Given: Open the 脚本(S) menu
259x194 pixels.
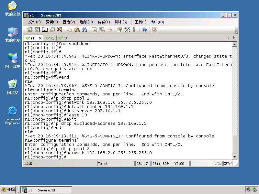Looking at the screenshot, I should [x=121, y=22].
